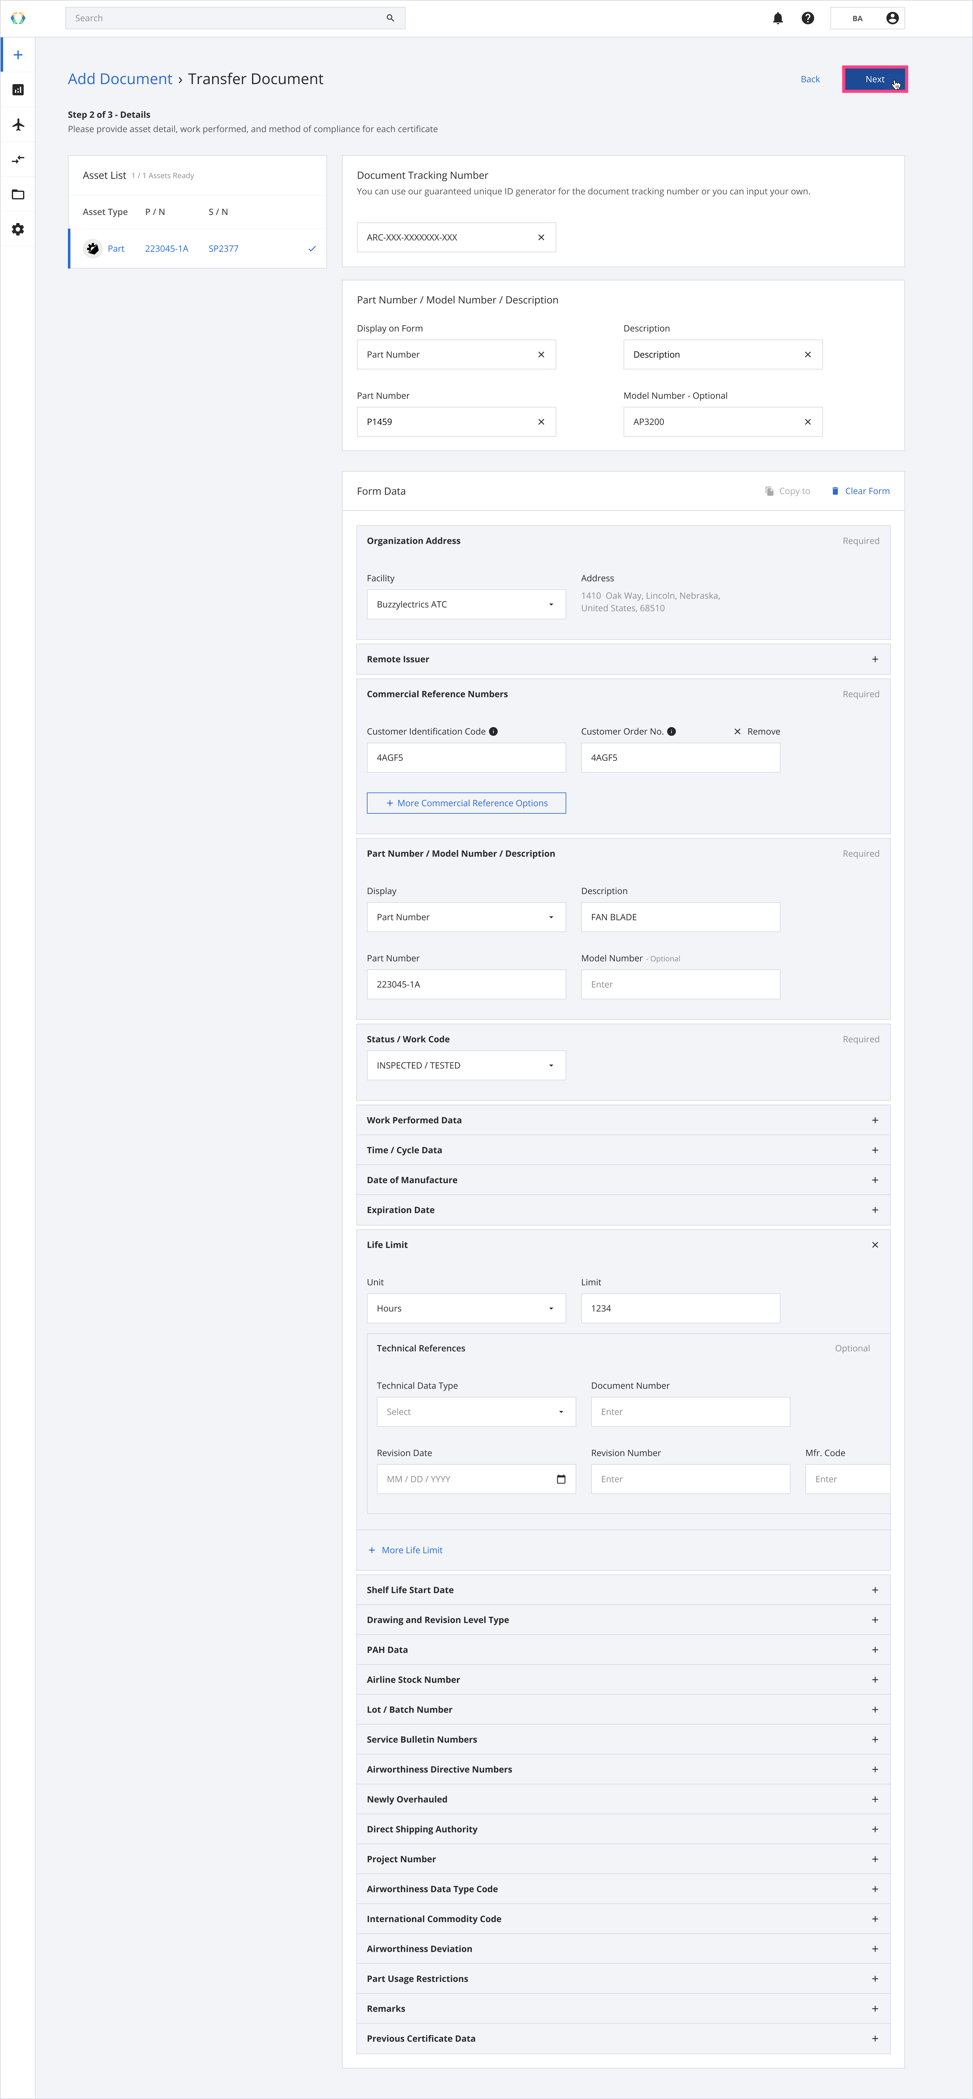Clear the P1459 part number value
Image resolution: width=973 pixels, height=2099 pixels.
(x=541, y=422)
